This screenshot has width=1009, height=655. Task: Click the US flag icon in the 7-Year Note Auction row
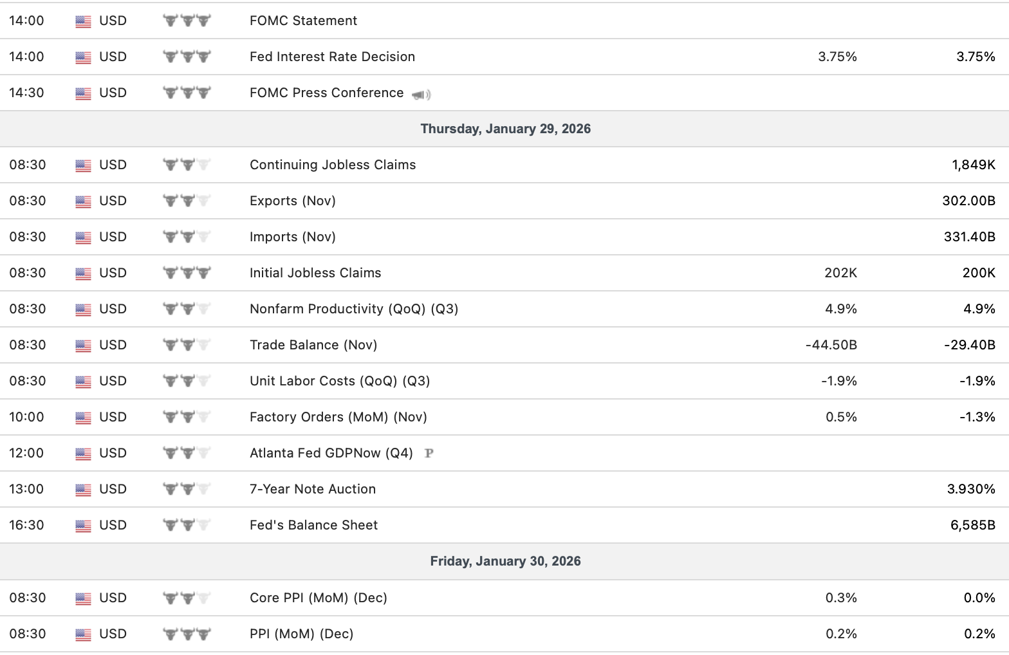tap(83, 490)
